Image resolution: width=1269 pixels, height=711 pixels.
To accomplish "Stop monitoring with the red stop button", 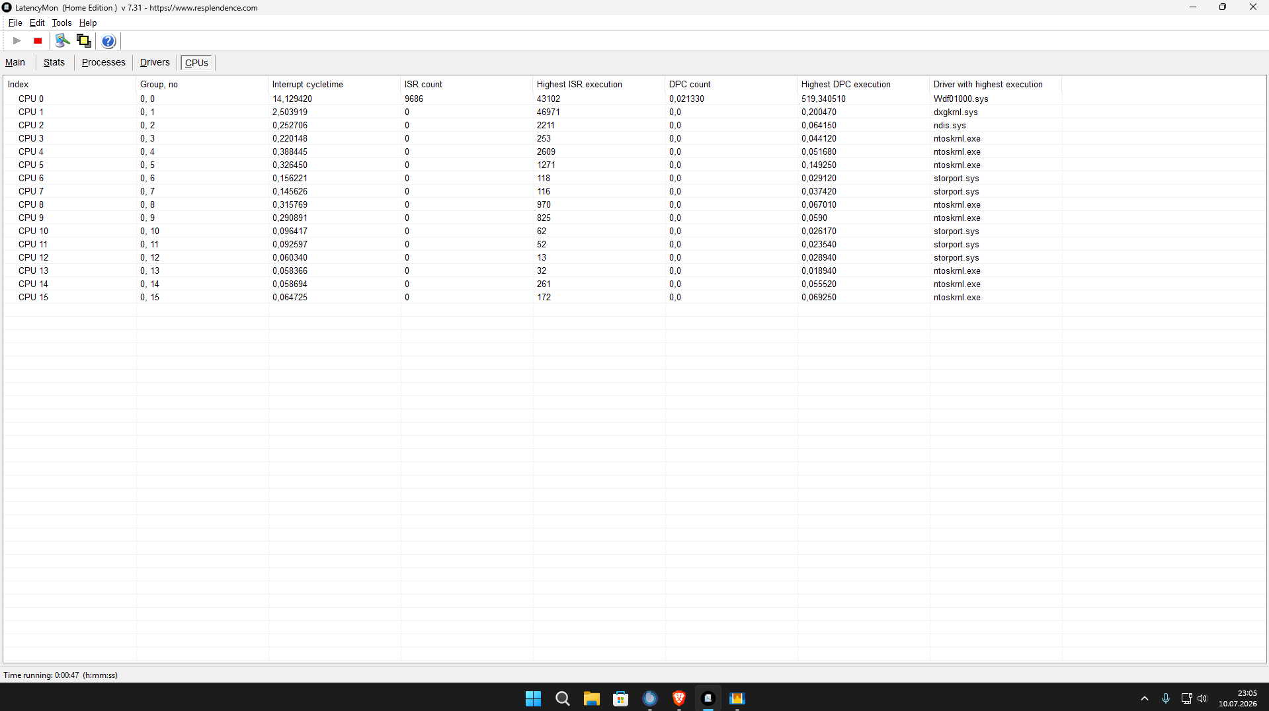I will pyautogui.click(x=38, y=41).
